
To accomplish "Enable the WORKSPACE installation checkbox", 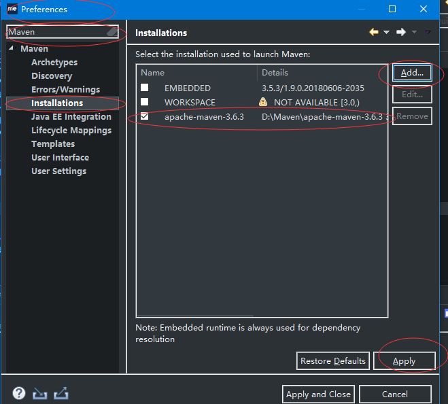I will 145,102.
